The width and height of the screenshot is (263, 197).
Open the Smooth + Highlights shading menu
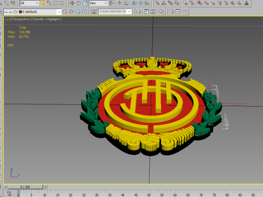[x=47, y=19]
